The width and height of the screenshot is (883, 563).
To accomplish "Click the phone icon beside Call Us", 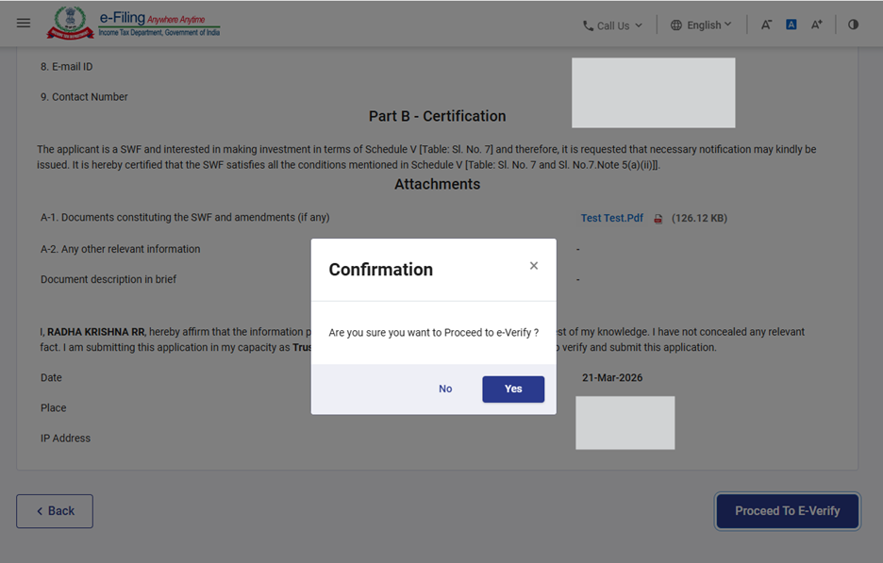I will coord(589,25).
